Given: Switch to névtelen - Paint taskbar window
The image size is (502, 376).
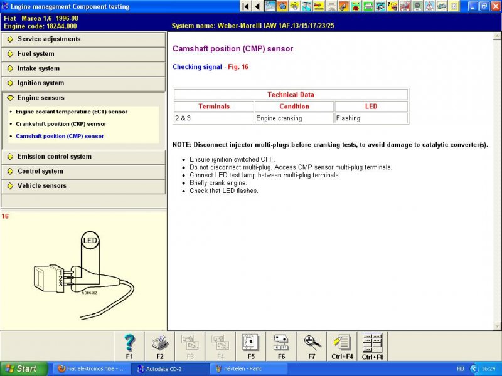Looking at the screenshot, I should tap(248, 369).
